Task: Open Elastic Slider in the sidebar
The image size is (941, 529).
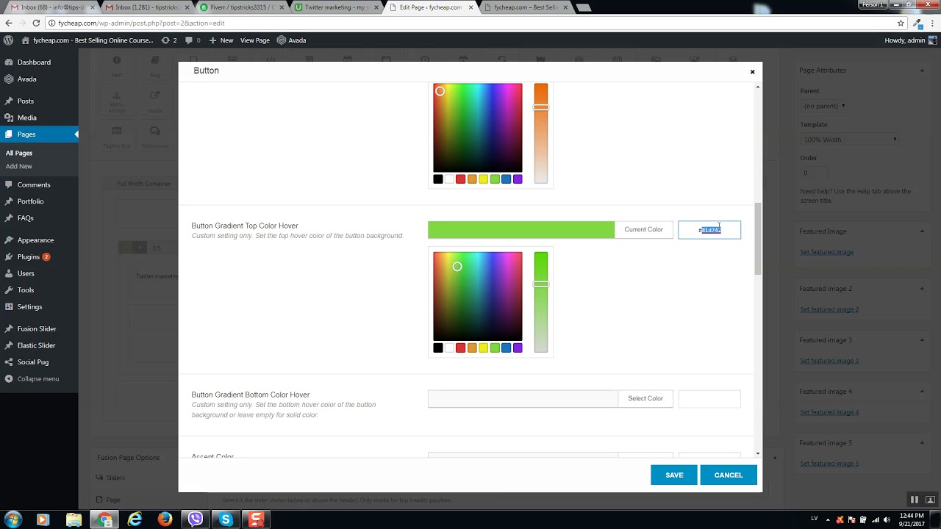Action: point(36,345)
